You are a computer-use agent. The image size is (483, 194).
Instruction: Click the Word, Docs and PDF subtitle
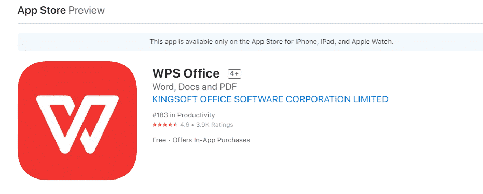click(x=195, y=87)
